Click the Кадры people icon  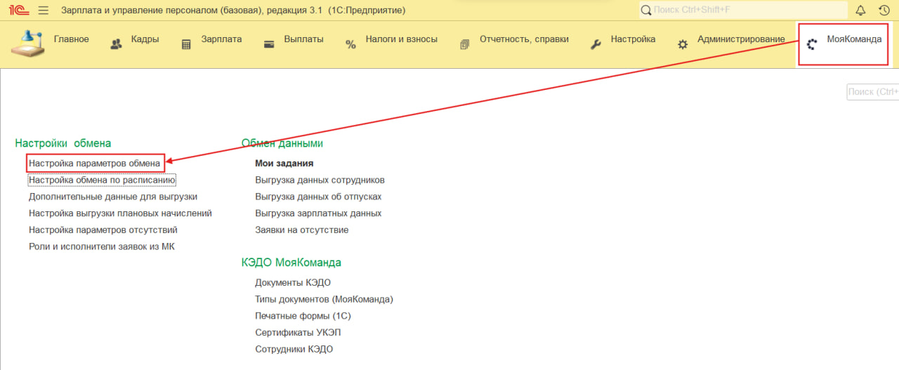[117, 44]
